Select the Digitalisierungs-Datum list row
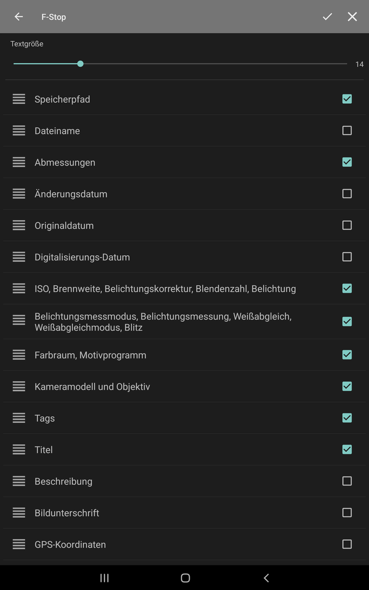The height and width of the screenshot is (590, 369). point(185,257)
